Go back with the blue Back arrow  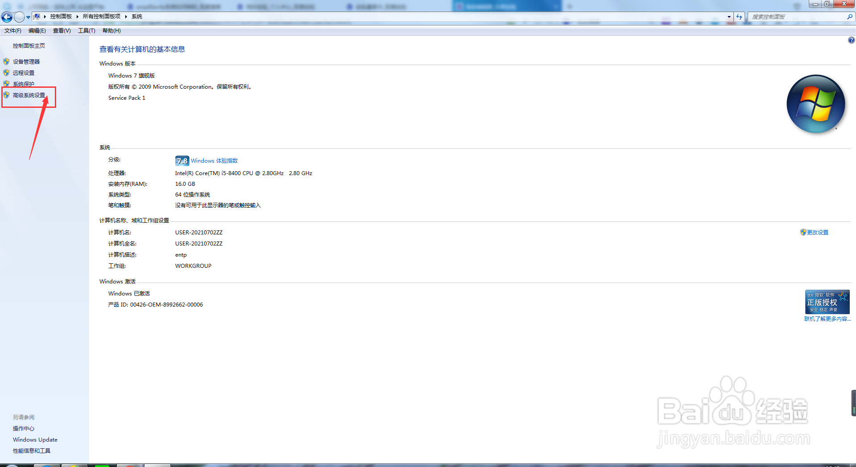tap(7, 17)
